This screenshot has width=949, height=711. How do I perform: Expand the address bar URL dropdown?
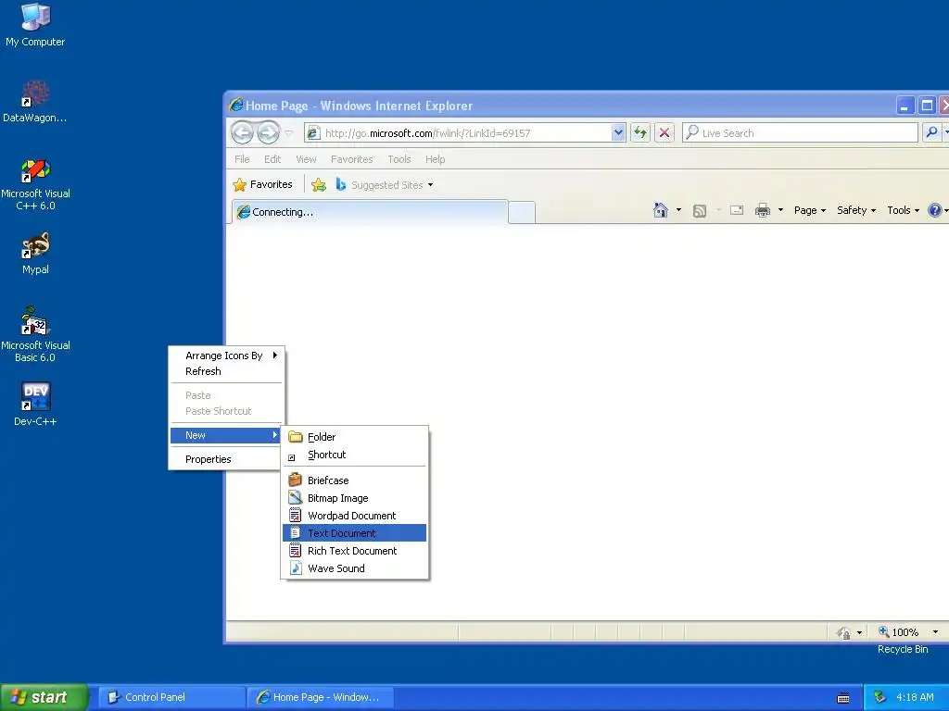coord(617,132)
